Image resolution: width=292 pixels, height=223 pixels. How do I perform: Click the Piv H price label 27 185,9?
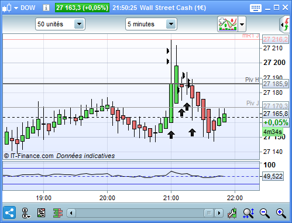click(x=276, y=84)
